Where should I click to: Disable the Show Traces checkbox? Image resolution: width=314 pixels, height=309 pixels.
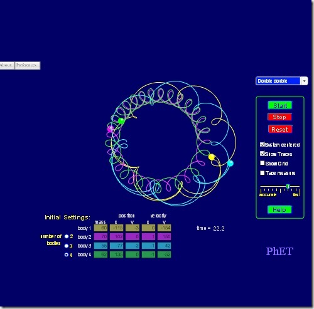262,154
